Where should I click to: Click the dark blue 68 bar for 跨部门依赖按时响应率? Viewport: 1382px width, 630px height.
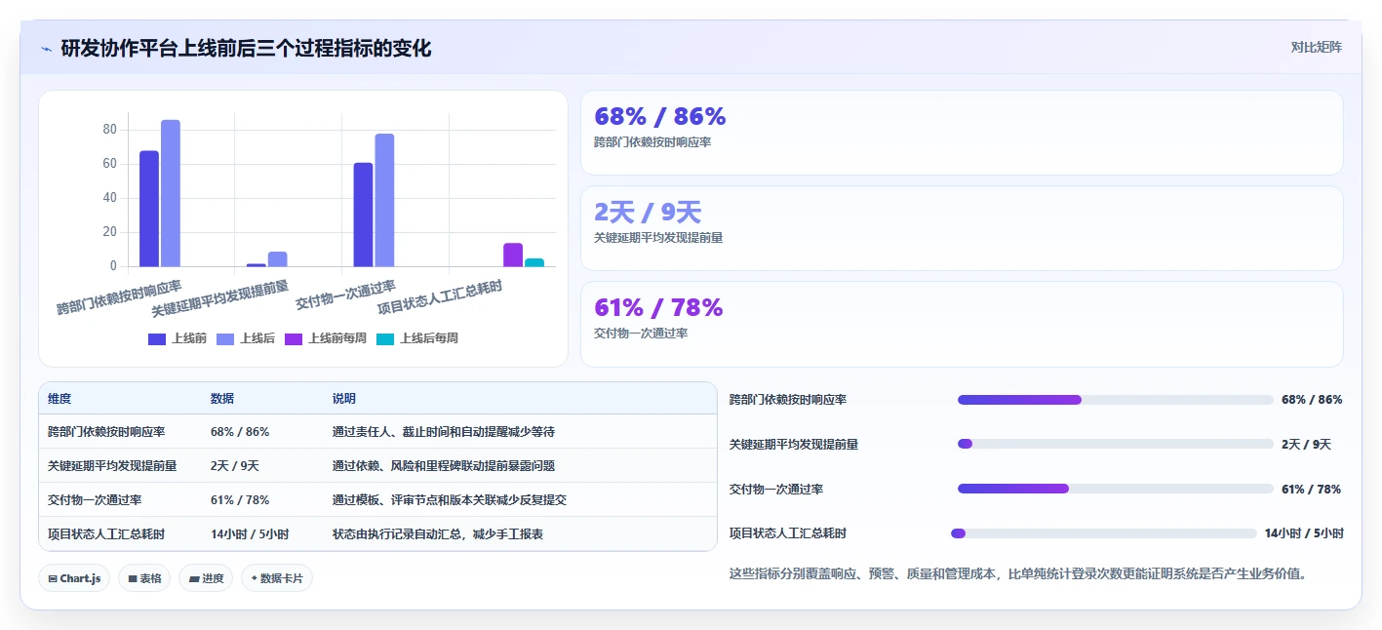tap(149, 209)
